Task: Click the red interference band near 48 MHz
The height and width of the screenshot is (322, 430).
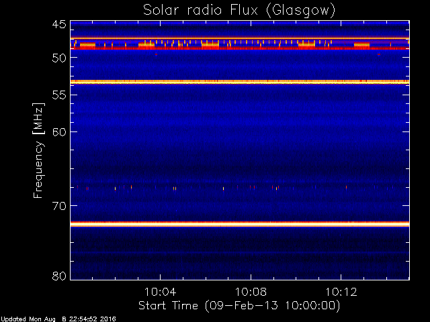Action: click(240, 48)
